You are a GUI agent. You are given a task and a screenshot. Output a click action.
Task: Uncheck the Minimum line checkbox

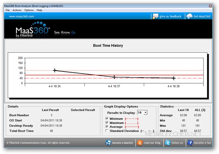[107, 118]
